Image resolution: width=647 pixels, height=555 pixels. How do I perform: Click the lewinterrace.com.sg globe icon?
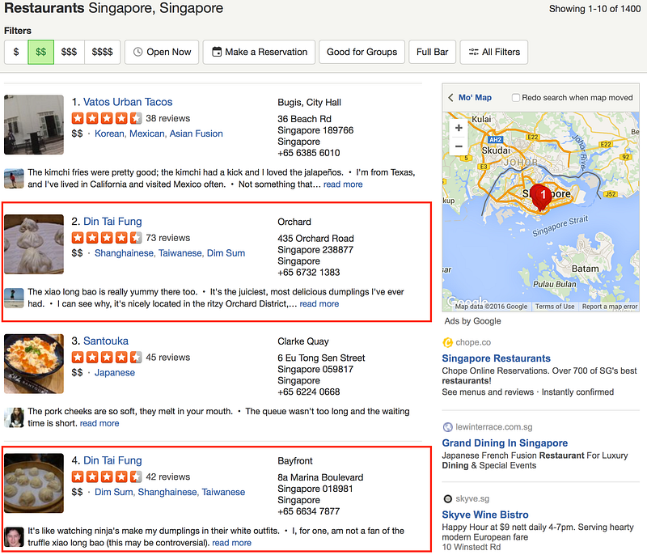click(447, 427)
